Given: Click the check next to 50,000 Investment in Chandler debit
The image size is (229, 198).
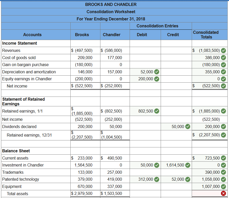Looking at the screenshot, I should click(157, 165).
